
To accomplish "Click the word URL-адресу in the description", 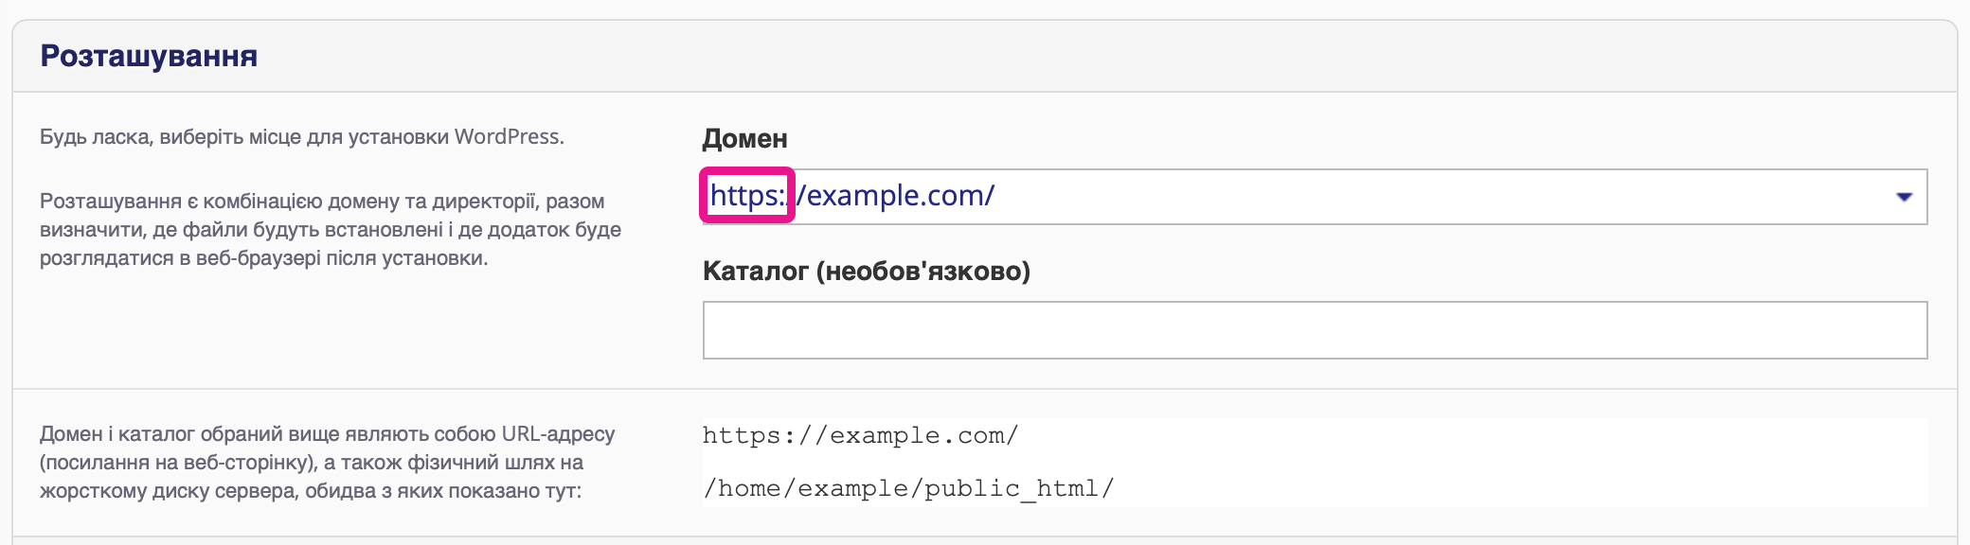I will [558, 434].
